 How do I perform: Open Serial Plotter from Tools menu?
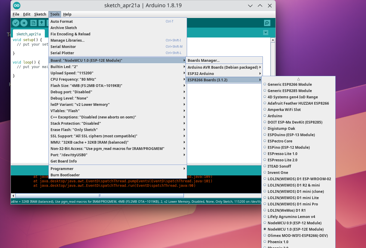[x=118, y=53]
